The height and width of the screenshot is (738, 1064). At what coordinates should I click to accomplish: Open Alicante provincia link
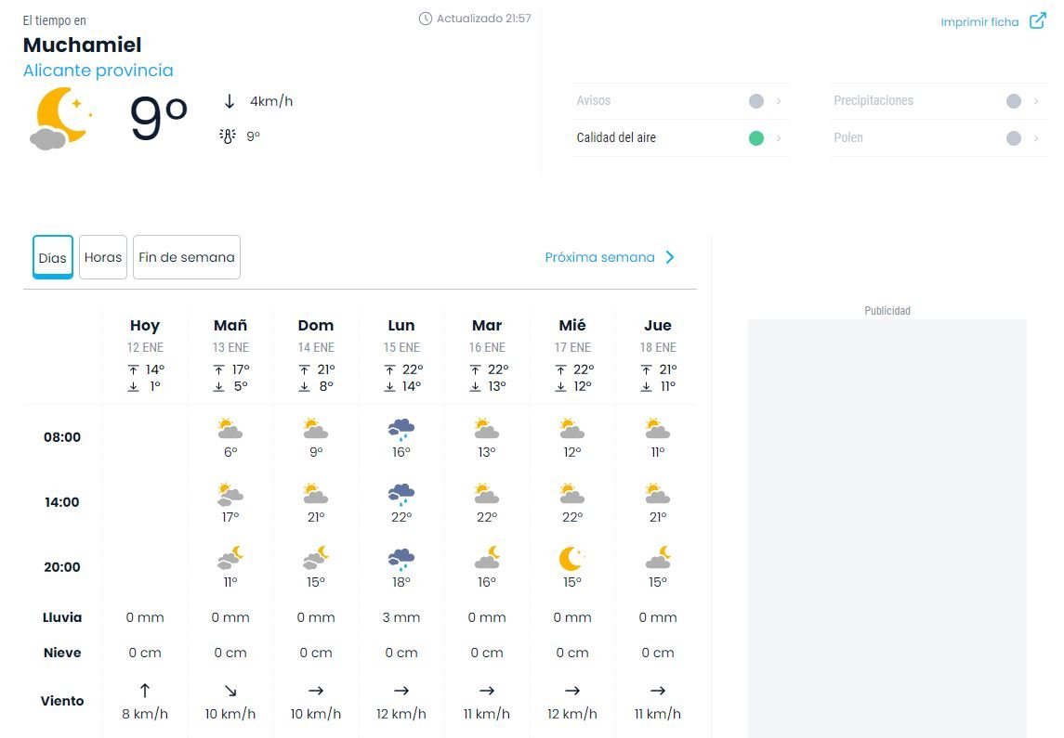click(x=99, y=71)
